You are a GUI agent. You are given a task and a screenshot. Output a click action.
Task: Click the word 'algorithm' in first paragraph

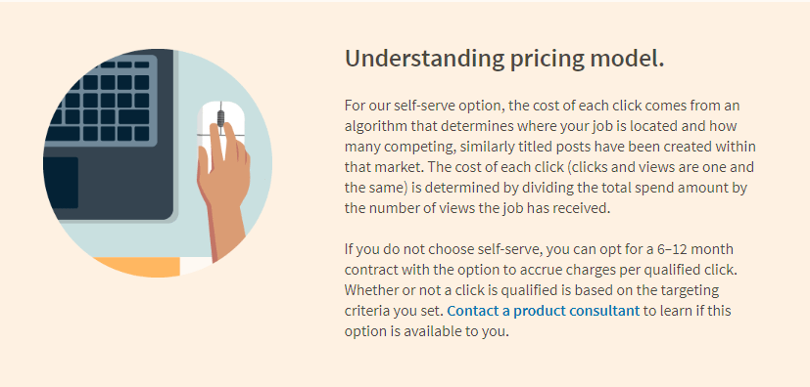[x=373, y=126]
